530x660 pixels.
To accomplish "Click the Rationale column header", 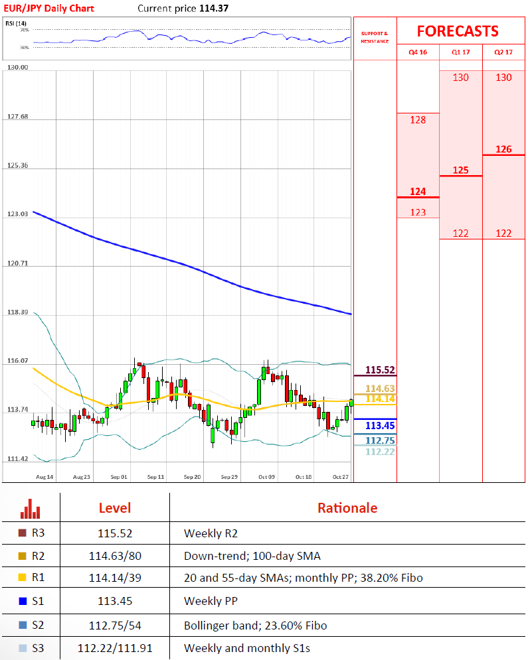I will tap(347, 508).
